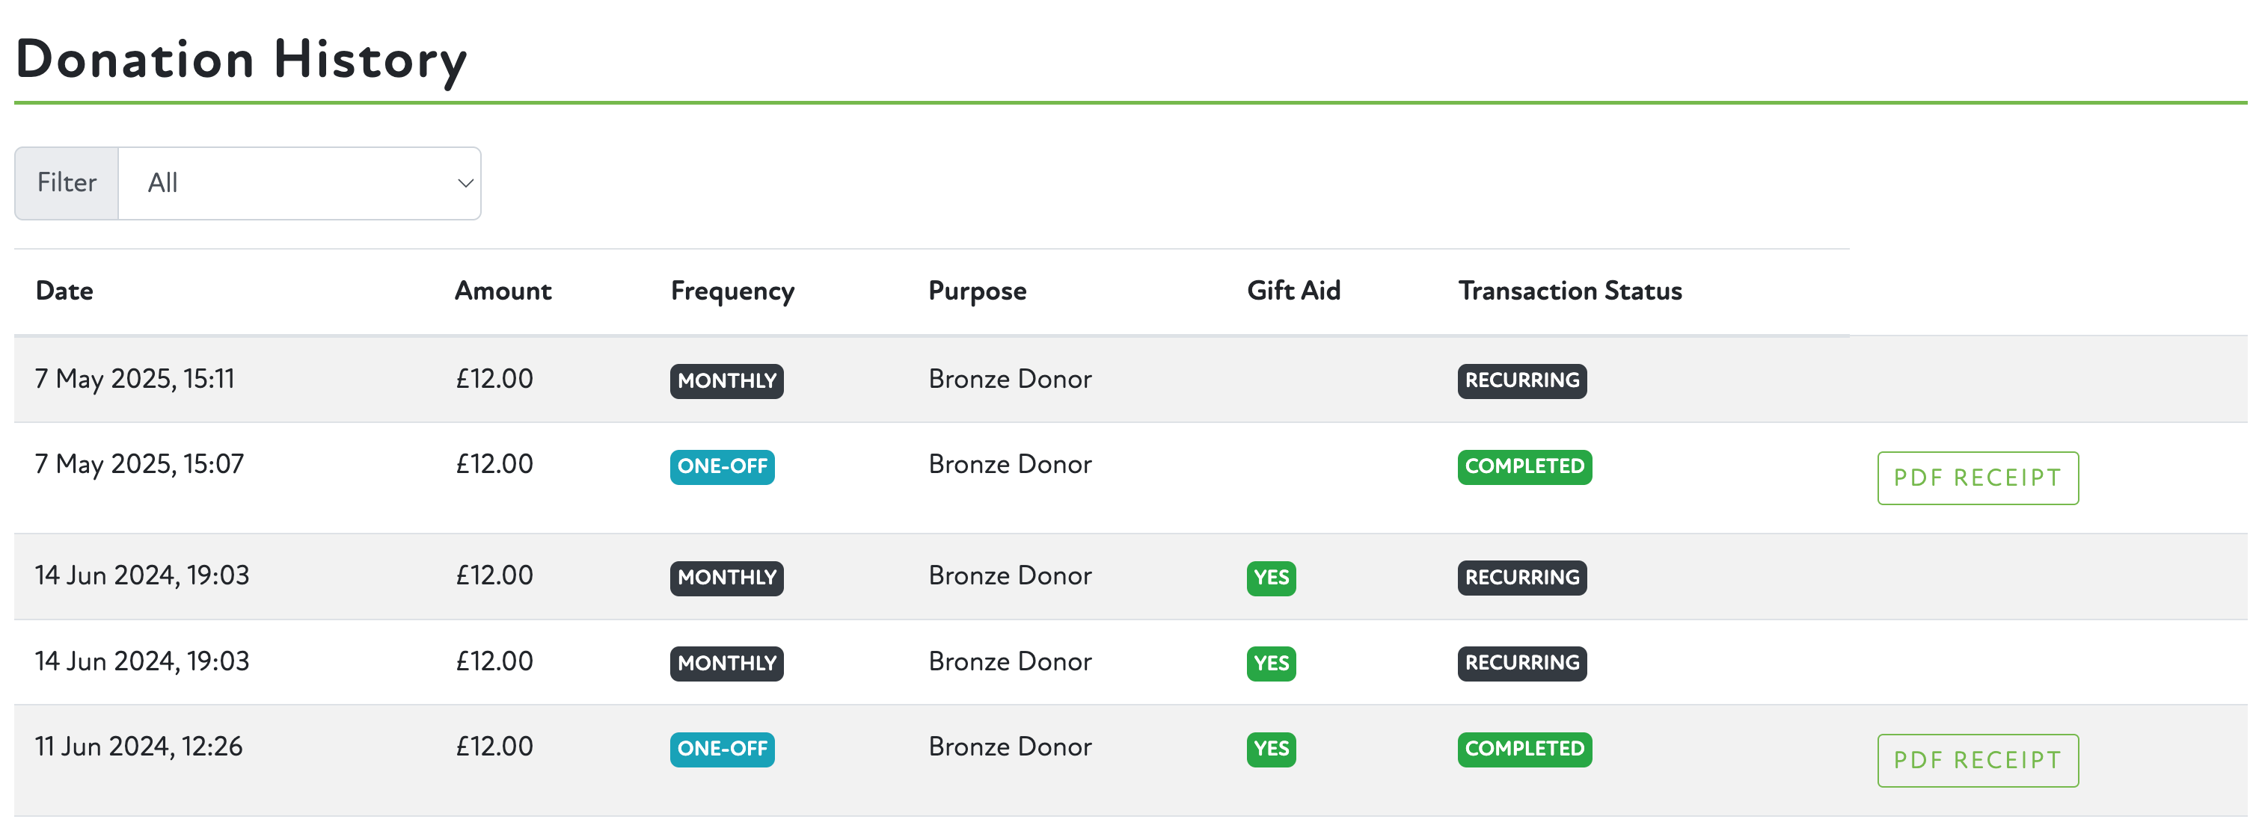2256x828 pixels.
Task: Download PDF receipt for 7 May 2025 donation
Action: click(1977, 478)
